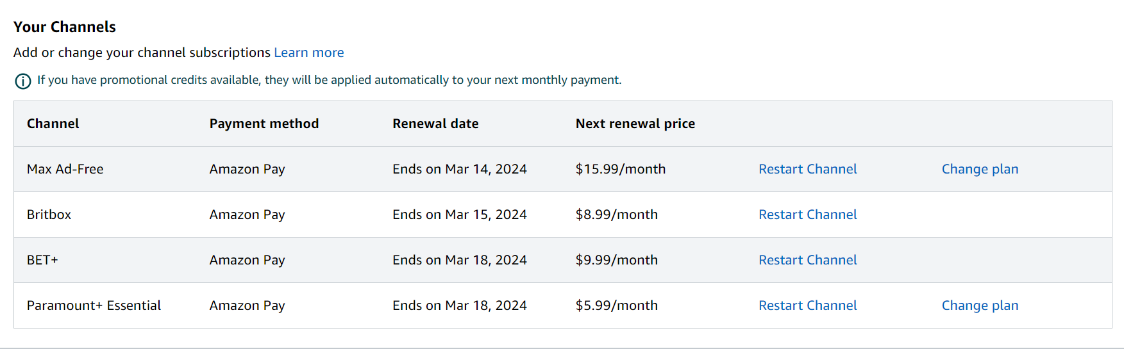Select the BET+ channel name
The height and width of the screenshot is (349, 1124).
tap(42, 260)
